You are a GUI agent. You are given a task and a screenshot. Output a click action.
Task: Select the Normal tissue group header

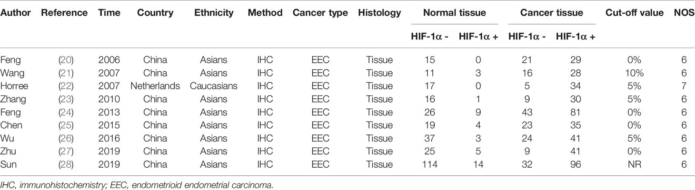click(454, 13)
